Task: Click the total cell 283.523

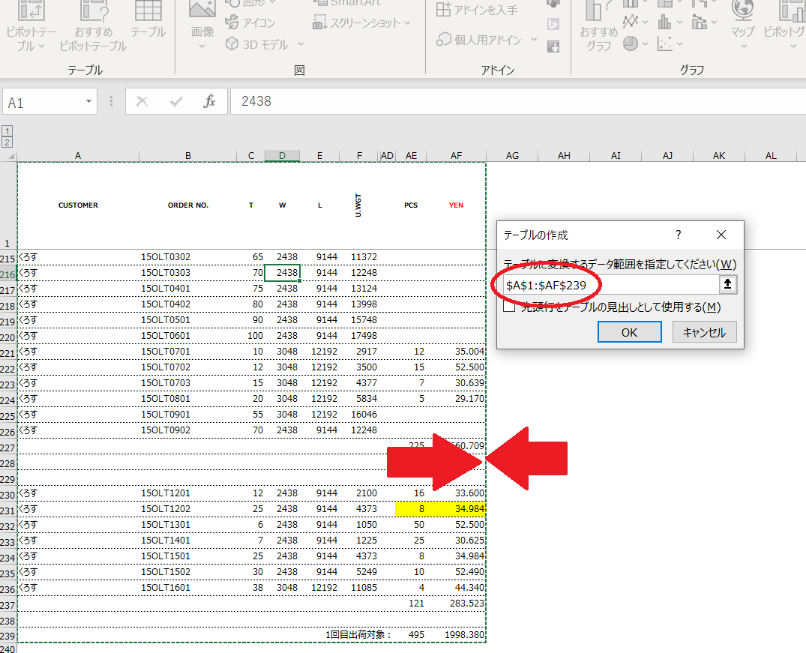Action: (x=456, y=603)
